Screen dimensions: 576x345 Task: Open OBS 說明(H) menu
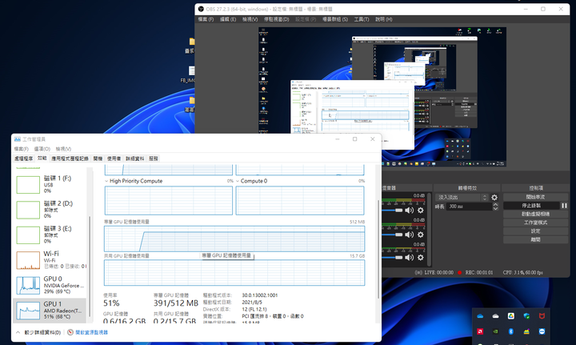click(x=383, y=19)
